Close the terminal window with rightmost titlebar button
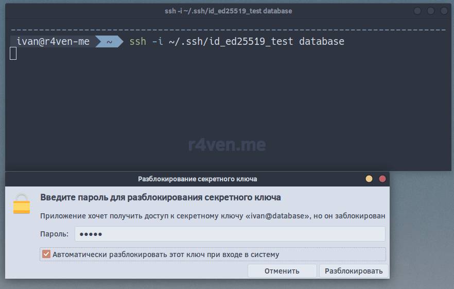This screenshot has height=289, width=454. point(443,11)
